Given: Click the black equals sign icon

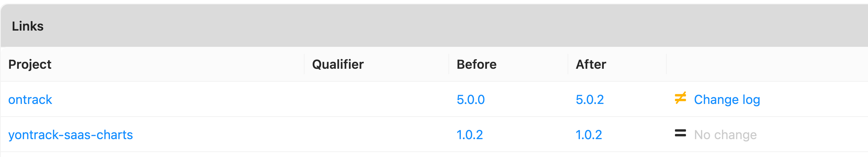Looking at the screenshot, I should pyautogui.click(x=680, y=133).
